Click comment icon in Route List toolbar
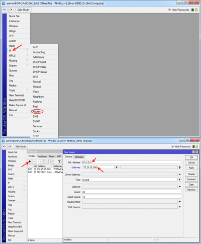Screen dimensions: 201x244 (x=53, y=161)
